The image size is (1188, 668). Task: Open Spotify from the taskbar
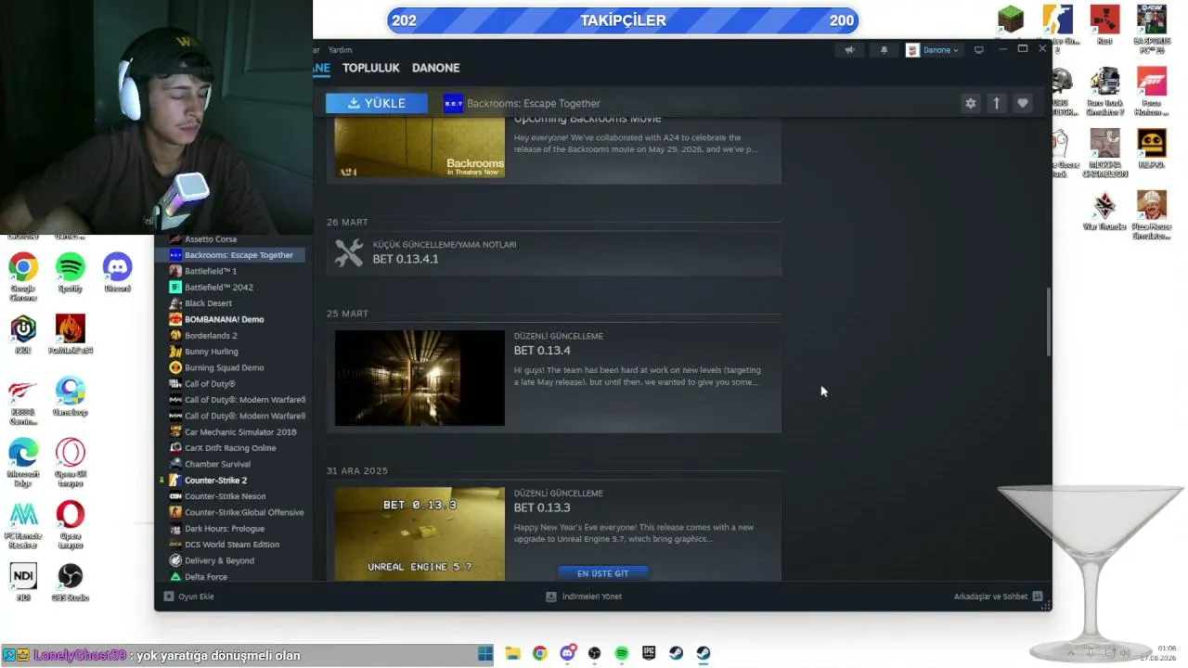pos(622,653)
